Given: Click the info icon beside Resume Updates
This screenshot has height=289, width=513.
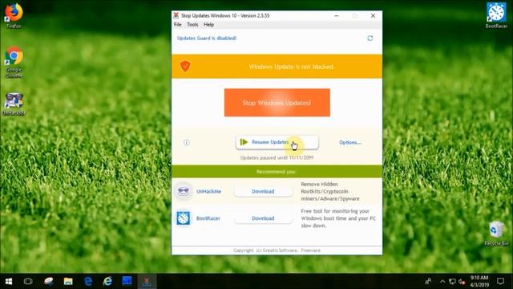Looking at the screenshot, I should click(x=187, y=142).
